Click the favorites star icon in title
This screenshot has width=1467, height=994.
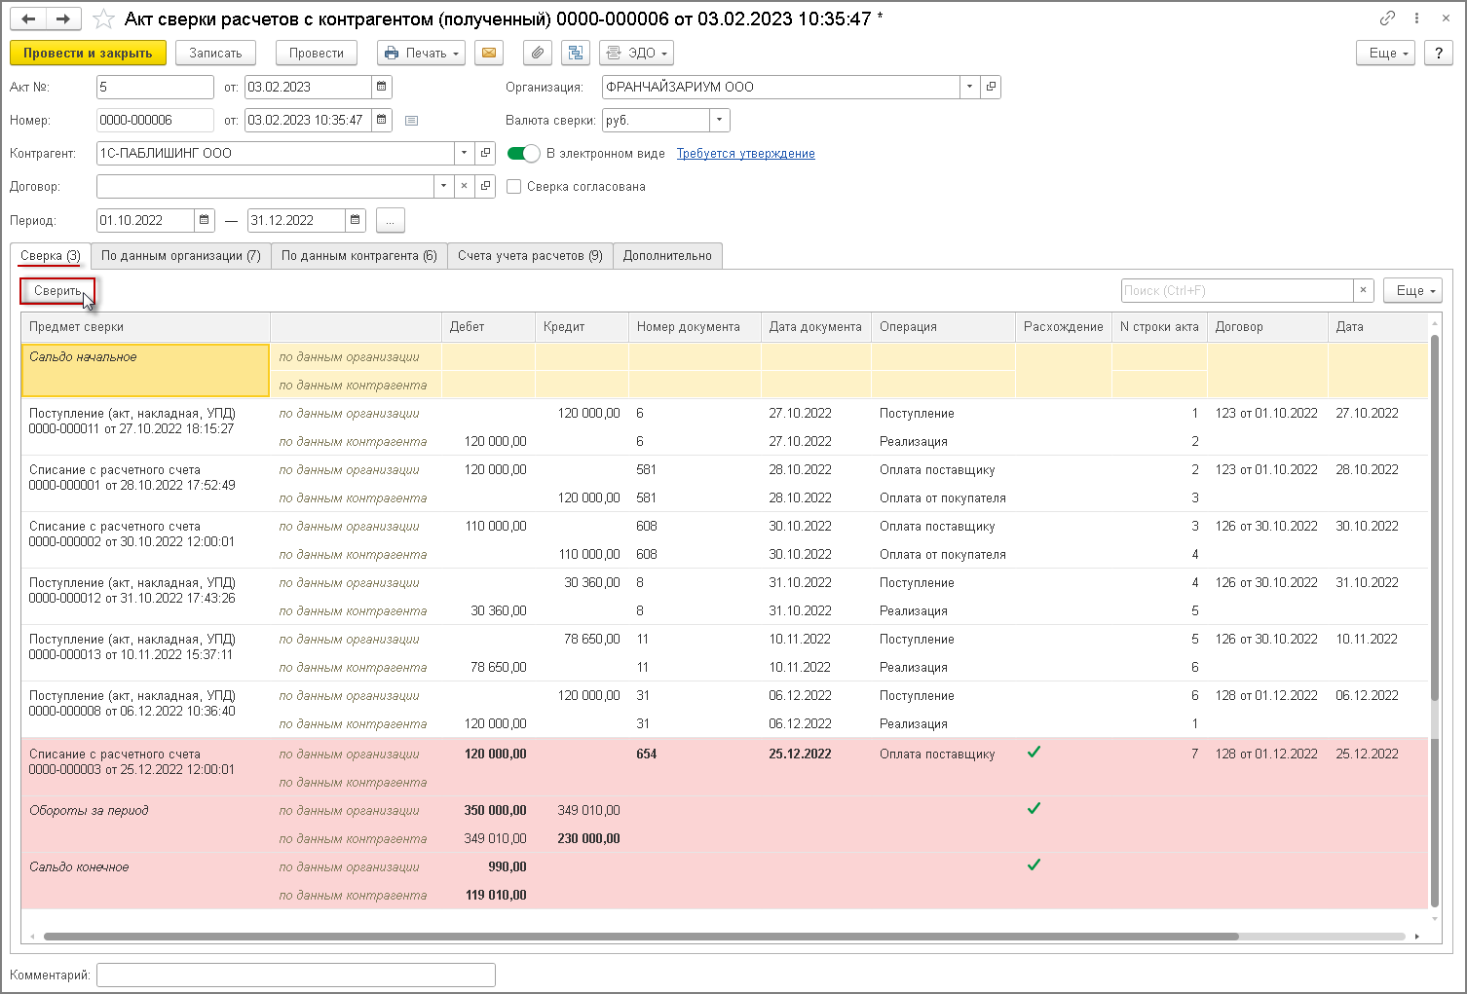(103, 19)
